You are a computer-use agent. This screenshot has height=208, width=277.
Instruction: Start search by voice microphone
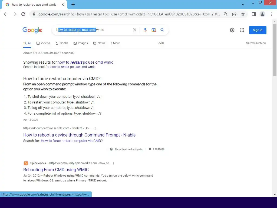coord(145,30)
